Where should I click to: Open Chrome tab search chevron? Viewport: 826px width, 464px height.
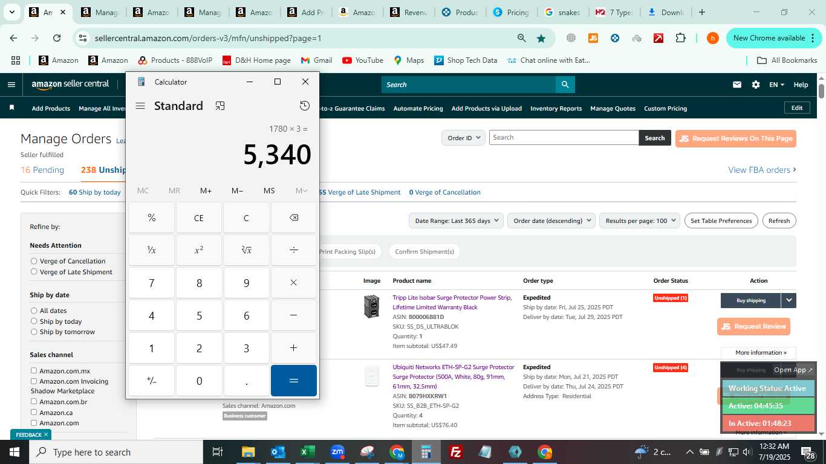(11, 12)
